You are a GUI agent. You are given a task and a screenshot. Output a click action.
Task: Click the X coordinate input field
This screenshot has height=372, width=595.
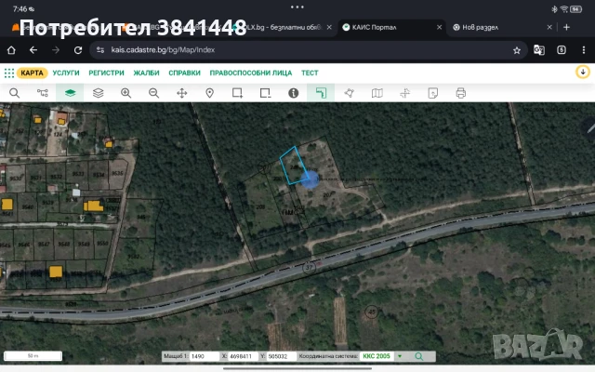[244, 356]
